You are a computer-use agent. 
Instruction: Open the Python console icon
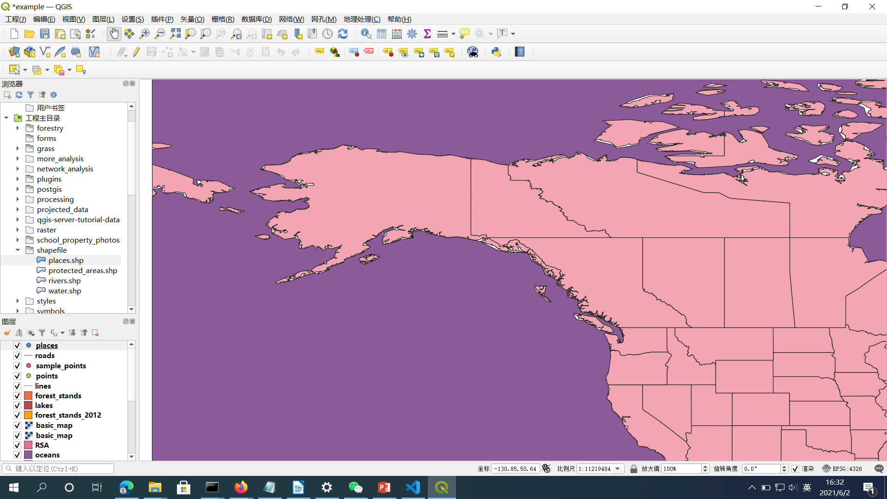click(496, 52)
